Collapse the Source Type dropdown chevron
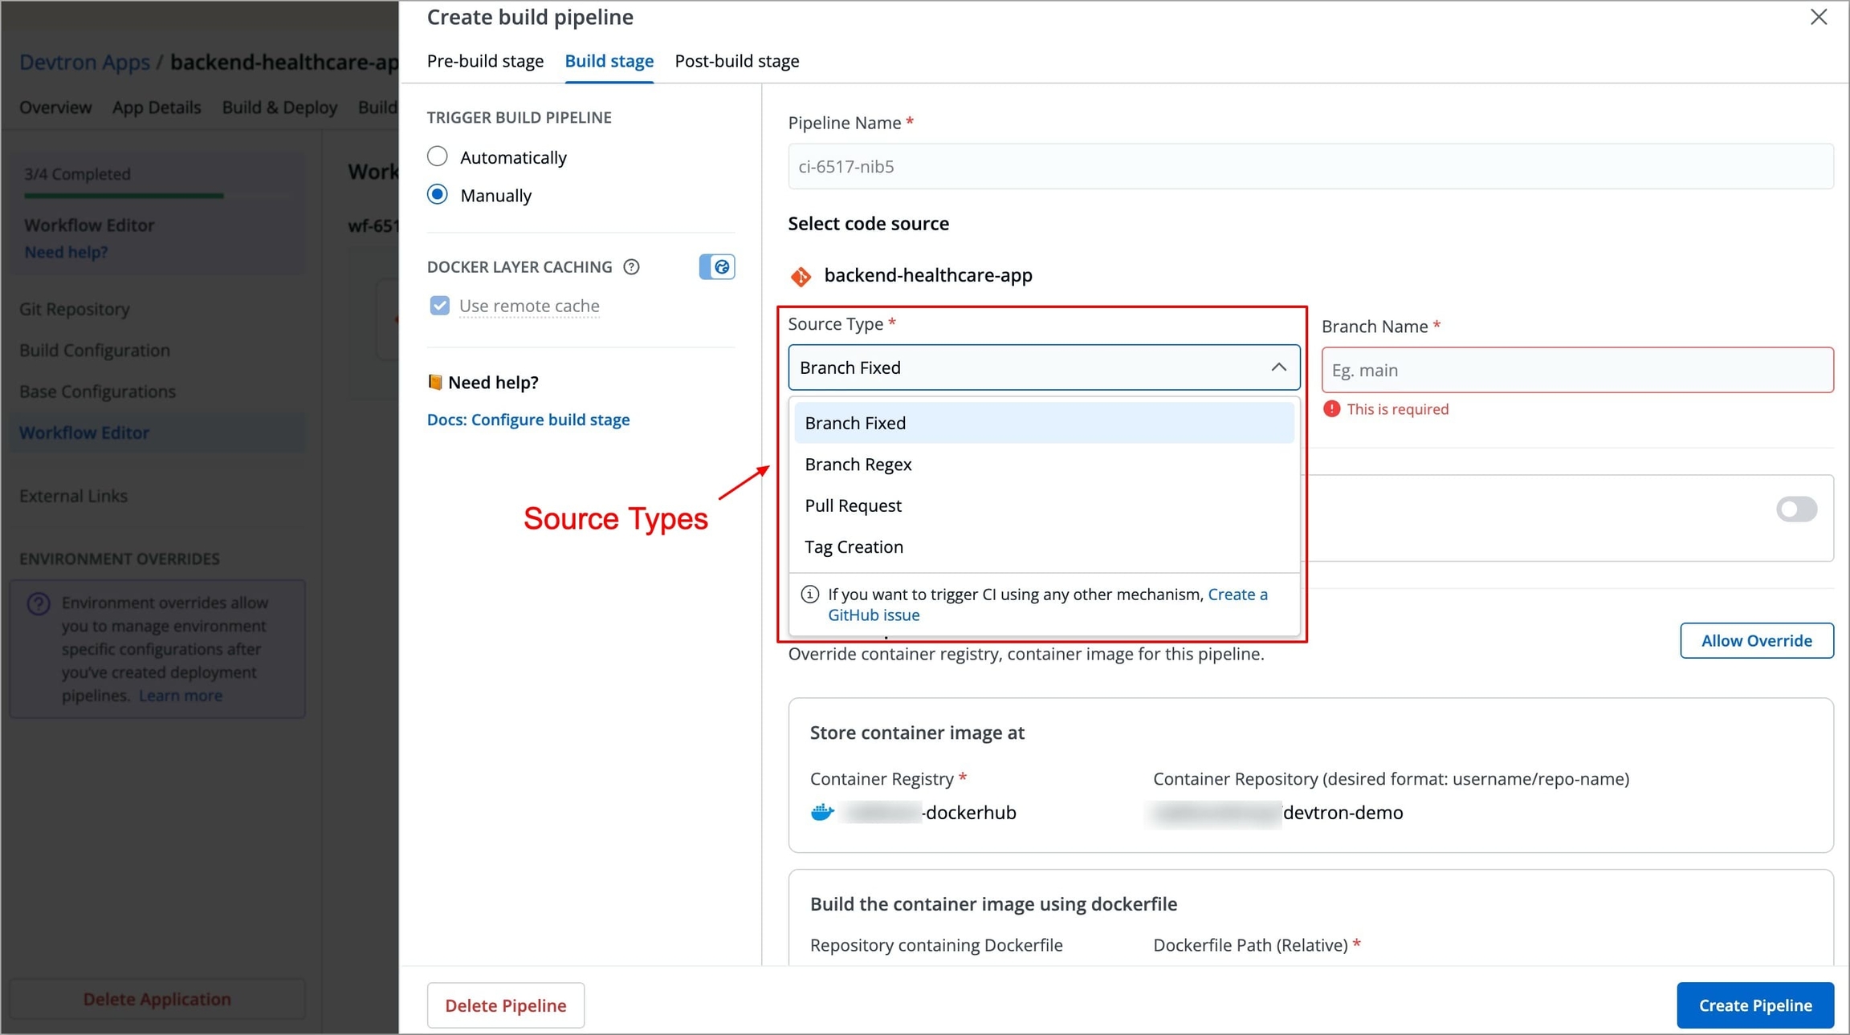Image resolution: width=1850 pixels, height=1035 pixels. pyautogui.click(x=1278, y=367)
